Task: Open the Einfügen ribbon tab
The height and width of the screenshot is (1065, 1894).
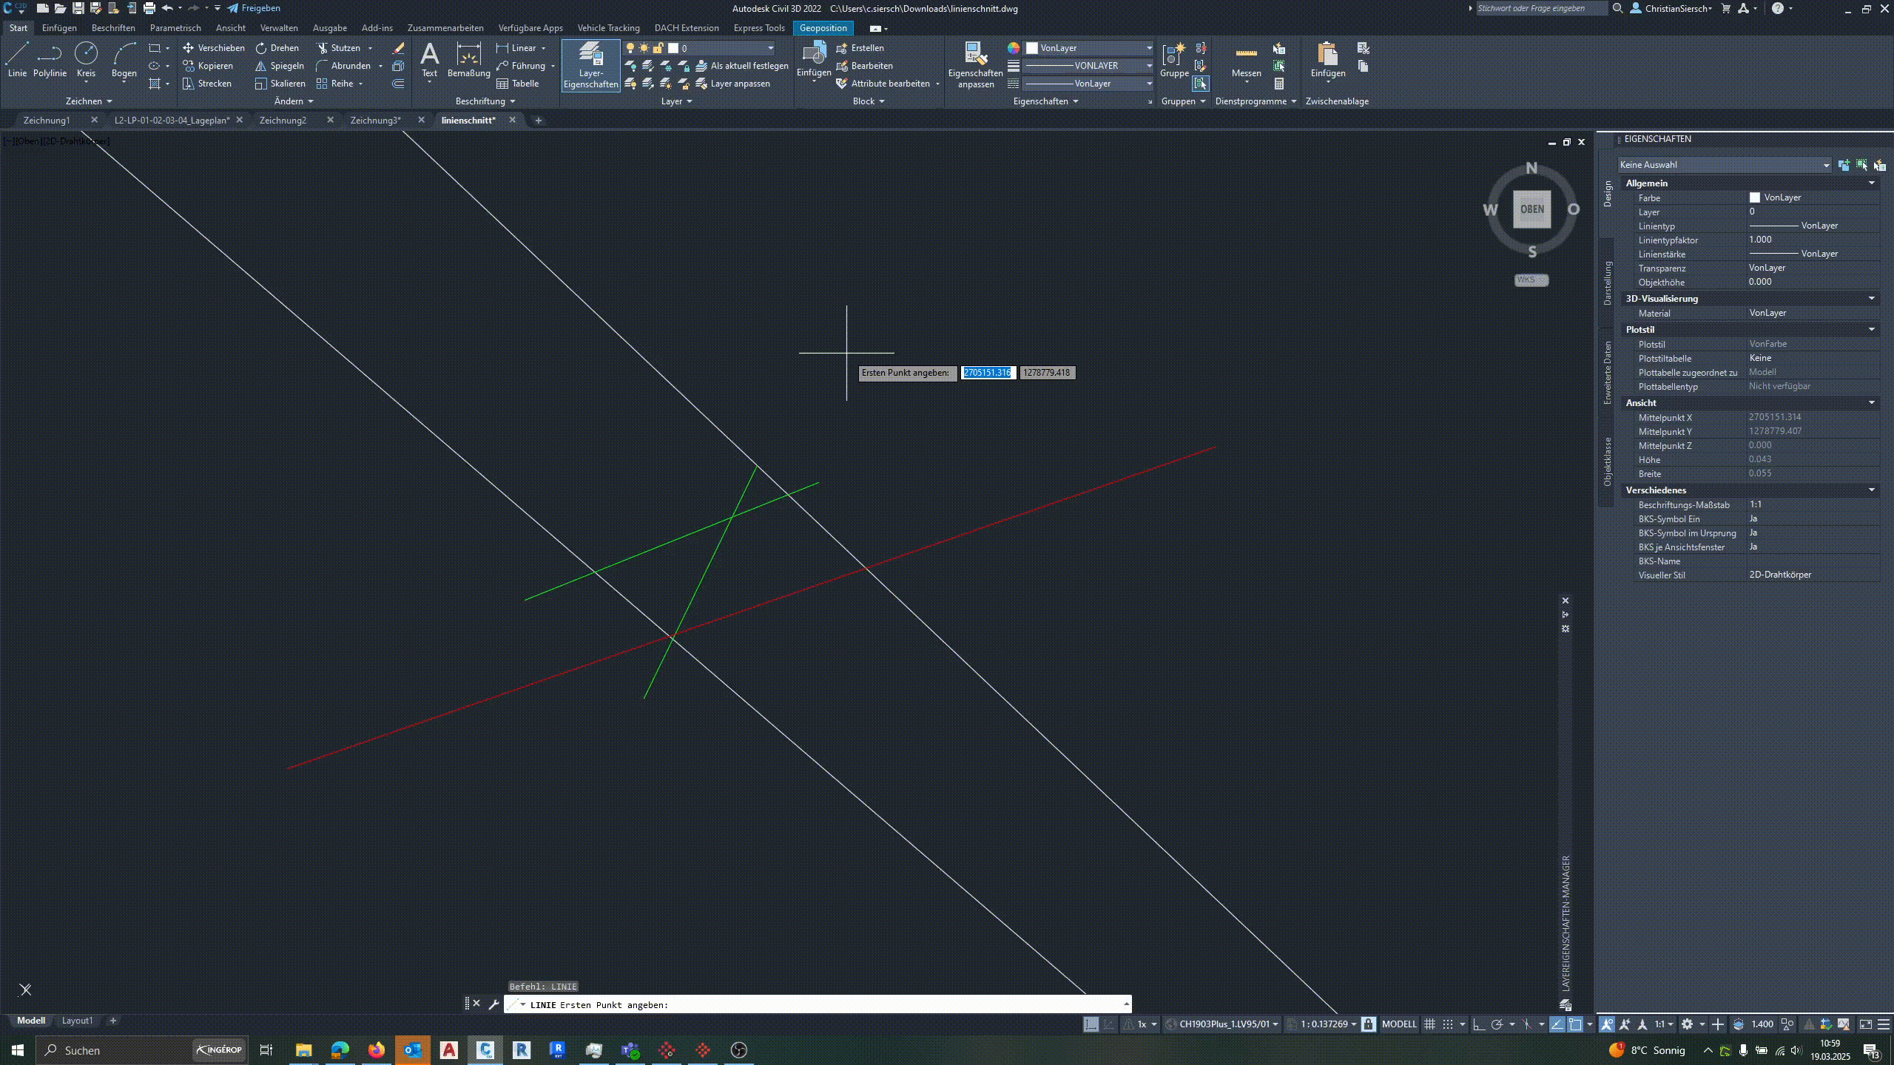Action: 59,28
